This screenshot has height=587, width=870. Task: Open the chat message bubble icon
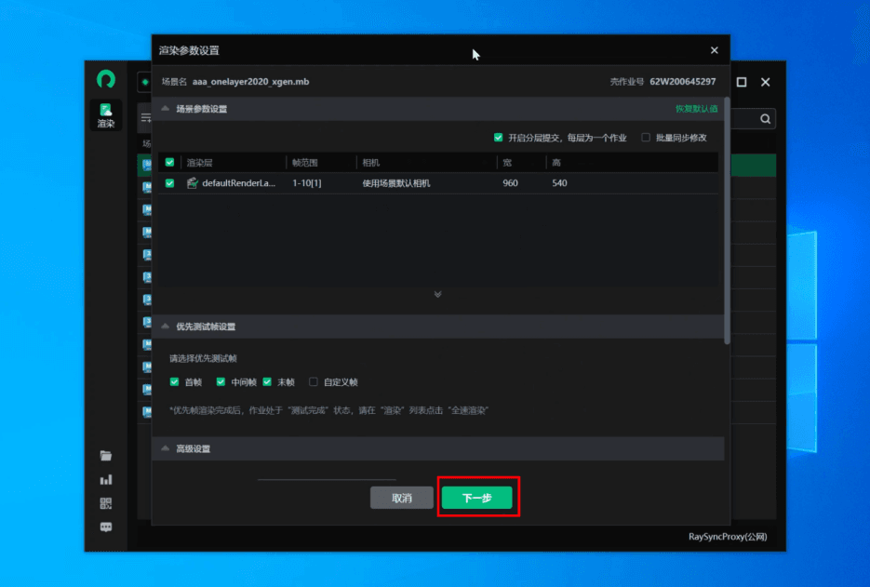coord(106,527)
